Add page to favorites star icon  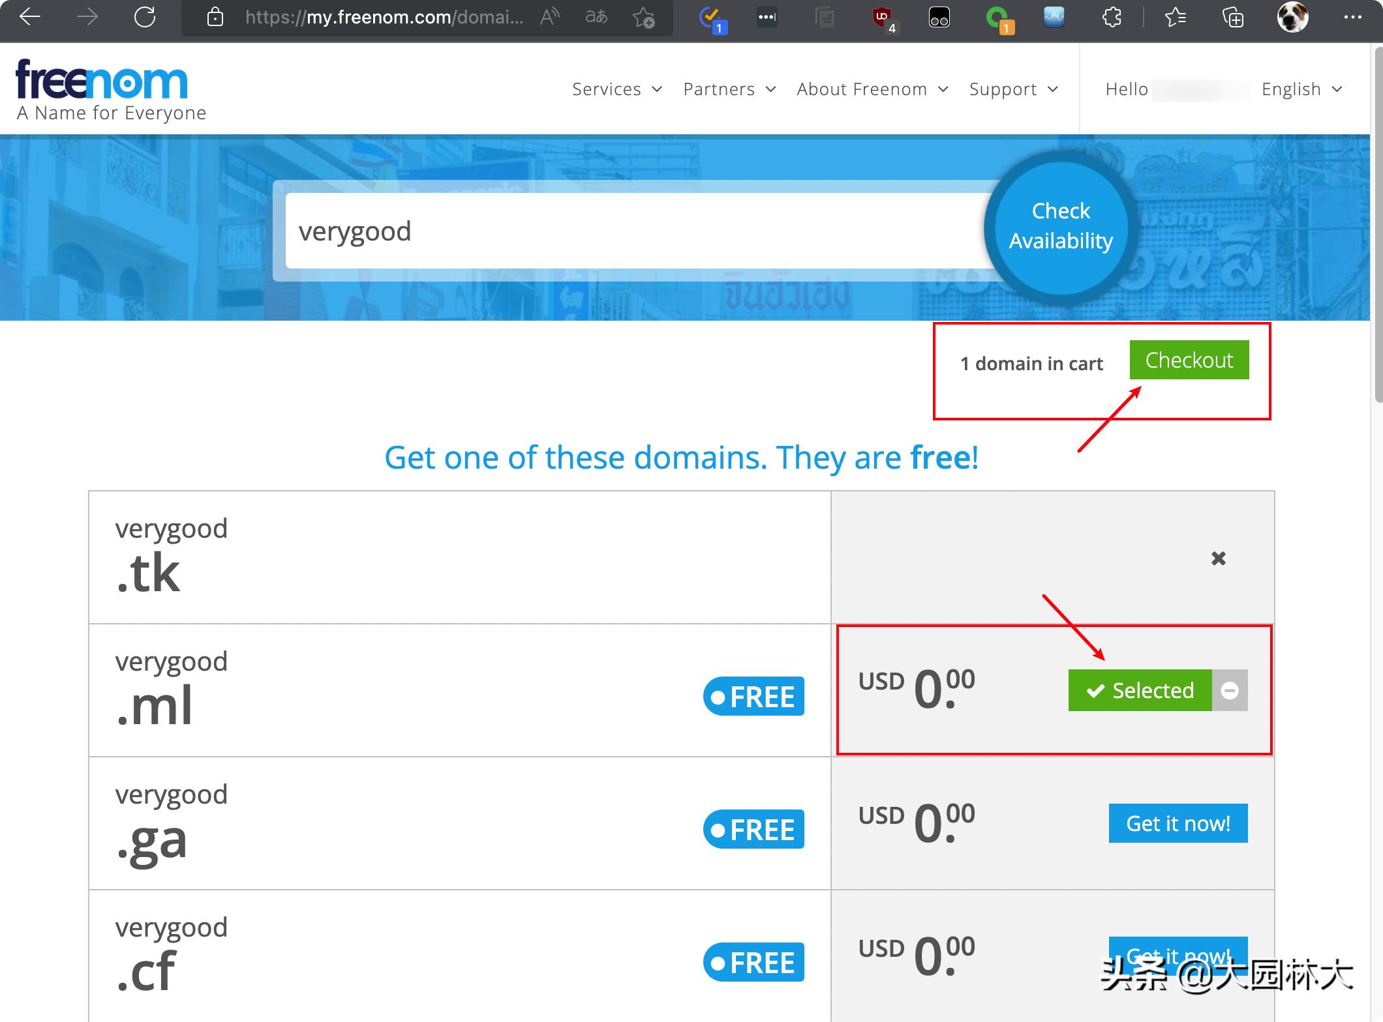coord(643,18)
